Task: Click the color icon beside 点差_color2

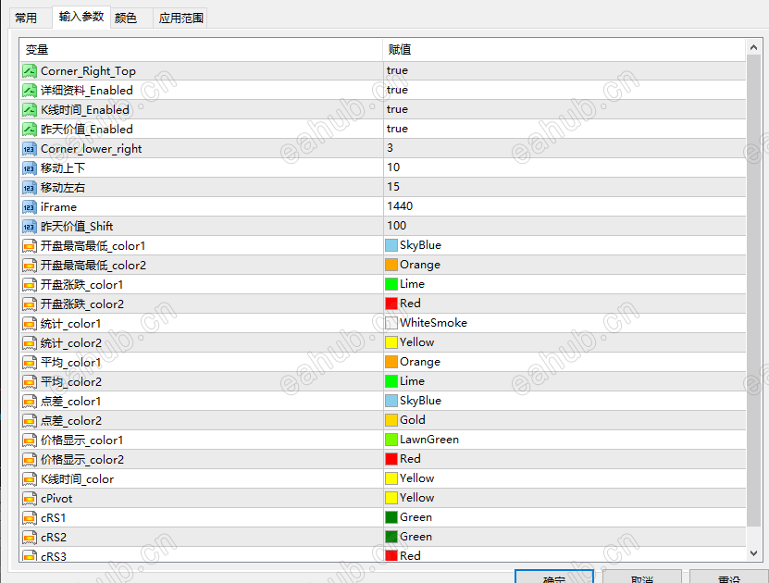Action: coord(30,421)
